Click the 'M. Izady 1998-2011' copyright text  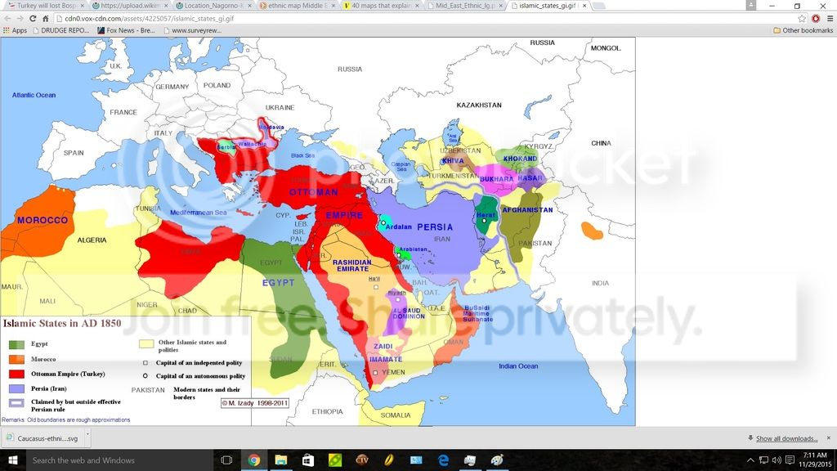click(x=255, y=403)
